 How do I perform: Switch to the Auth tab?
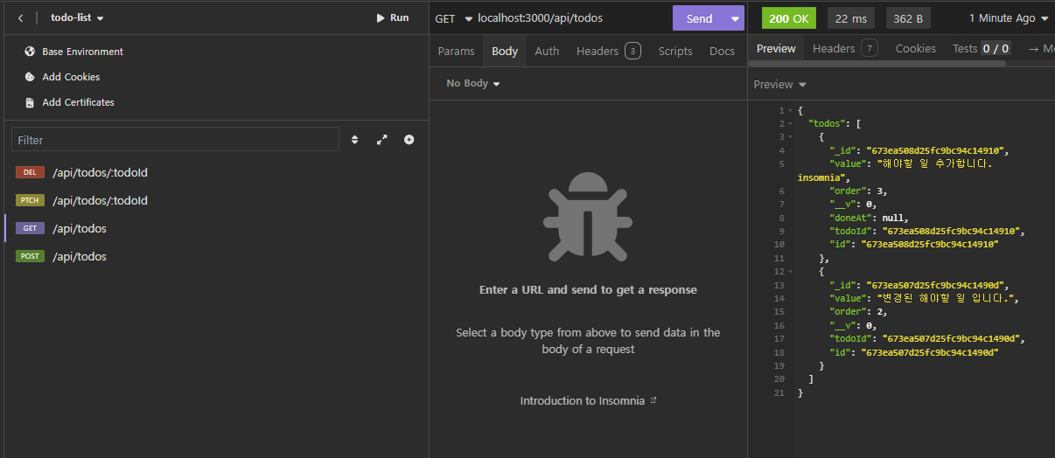[x=547, y=51]
